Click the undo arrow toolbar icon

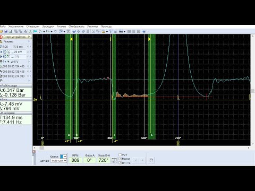(55, 31)
